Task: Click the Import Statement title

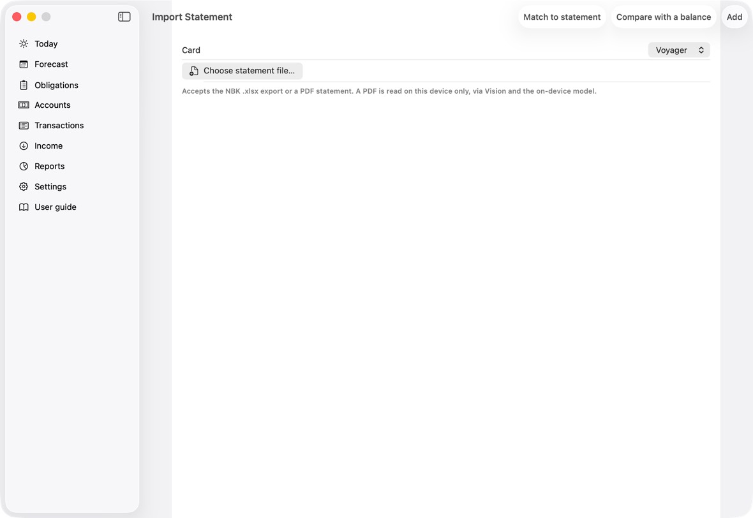Action: 191,17
